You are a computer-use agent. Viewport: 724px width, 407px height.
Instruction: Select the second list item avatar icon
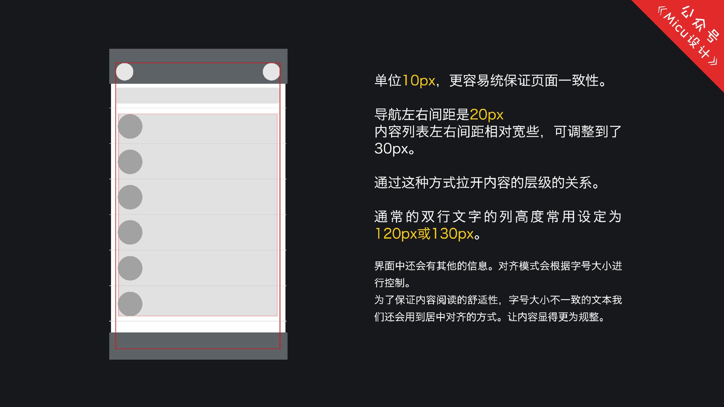pos(130,161)
